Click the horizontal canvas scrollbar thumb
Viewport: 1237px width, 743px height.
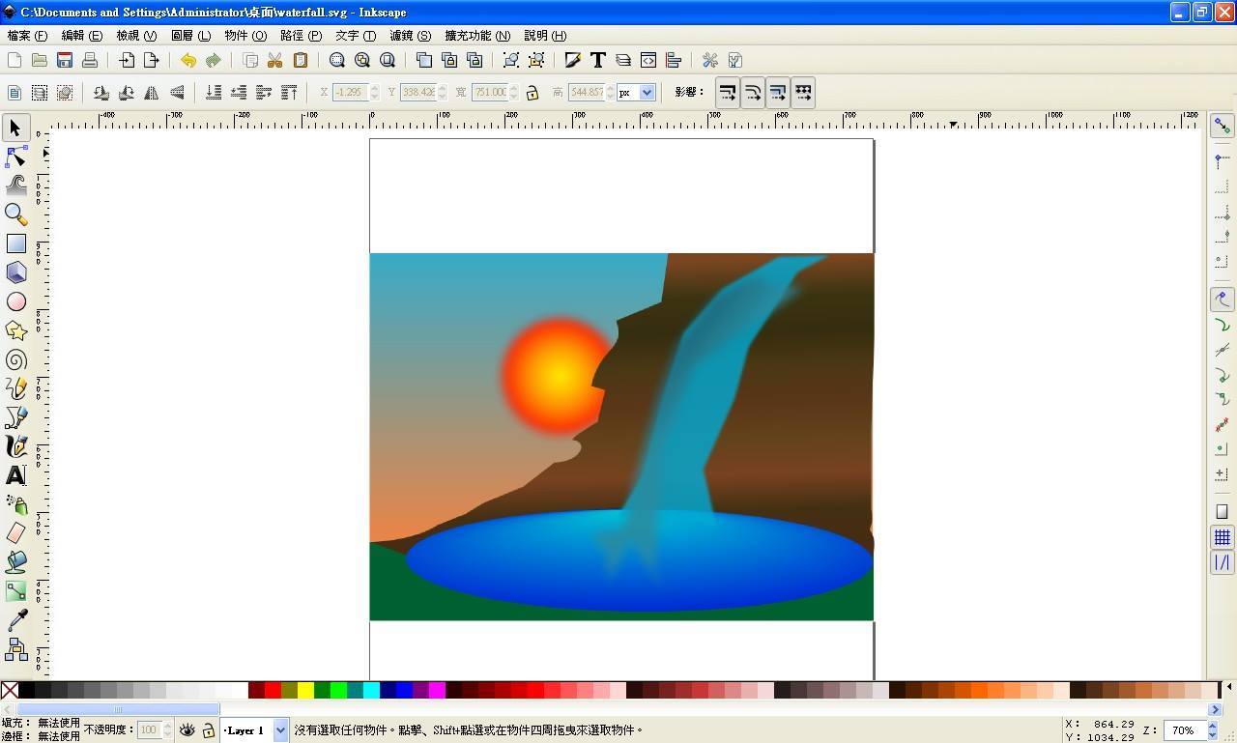118,709
